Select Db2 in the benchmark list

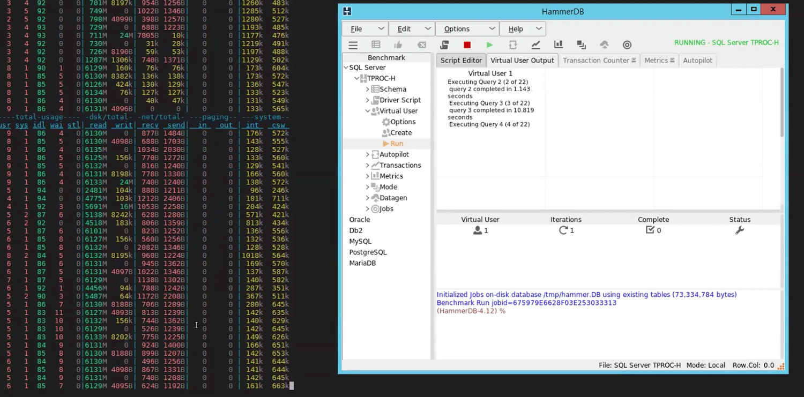tap(356, 230)
